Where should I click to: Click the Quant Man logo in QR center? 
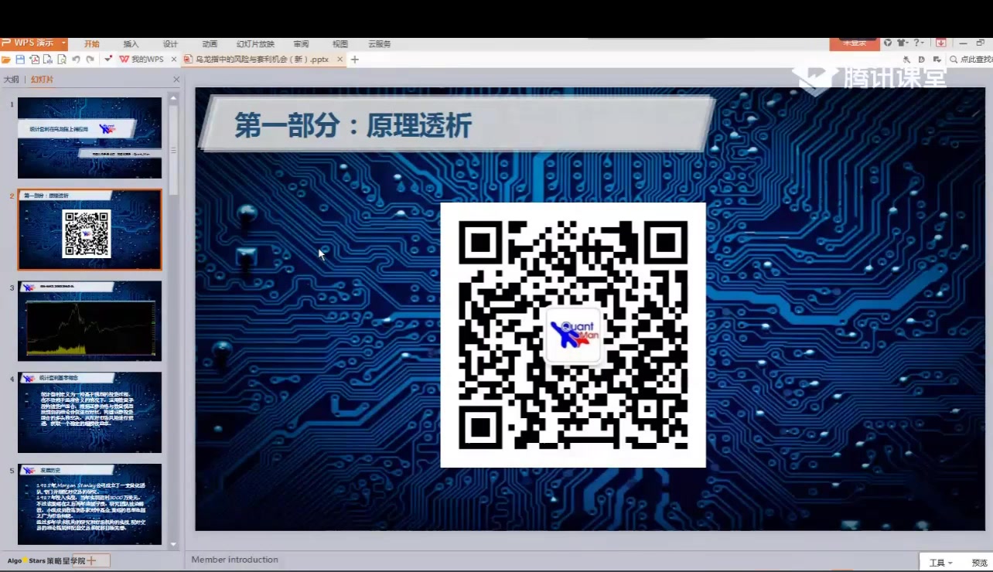click(573, 335)
